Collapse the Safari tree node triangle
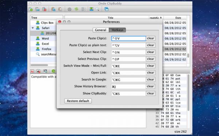The height and width of the screenshot is (136, 219). (33, 28)
